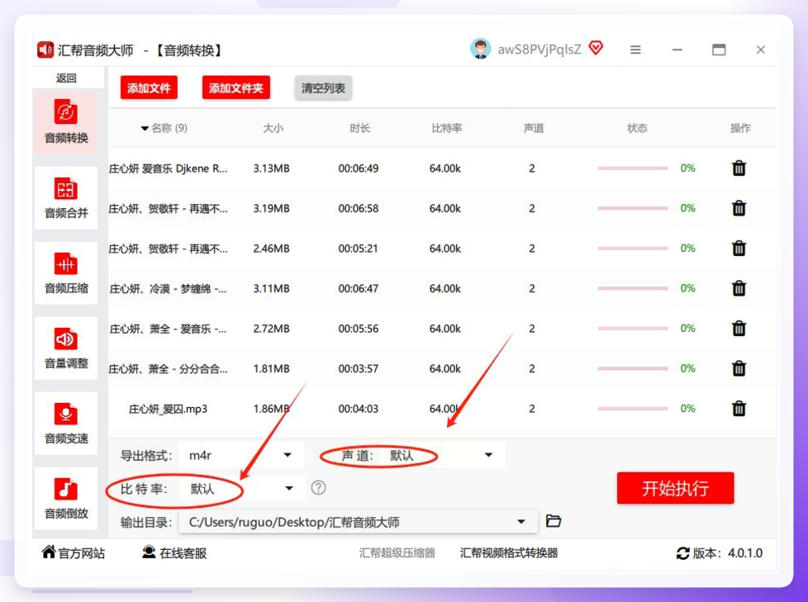Delete the 3.19MB file row

click(x=739, y=209)
